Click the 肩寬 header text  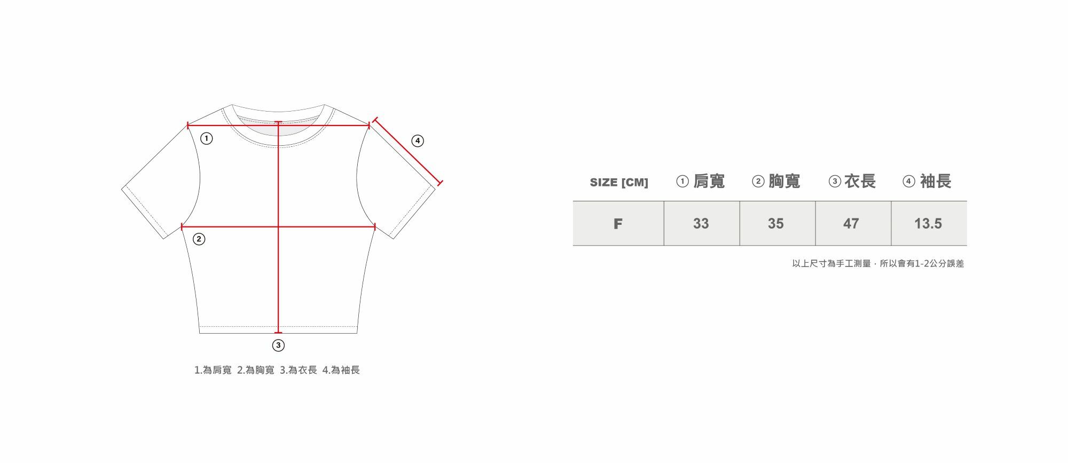point(709,182)
